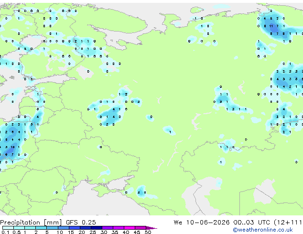Click the '45' legend scale label
This screenshot has width=303, height=234.
click(137, 232)
